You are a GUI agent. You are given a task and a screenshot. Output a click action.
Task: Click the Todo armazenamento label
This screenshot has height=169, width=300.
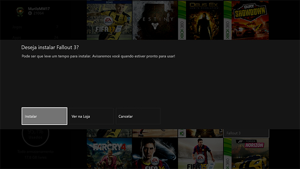click(x=36, y=152)
